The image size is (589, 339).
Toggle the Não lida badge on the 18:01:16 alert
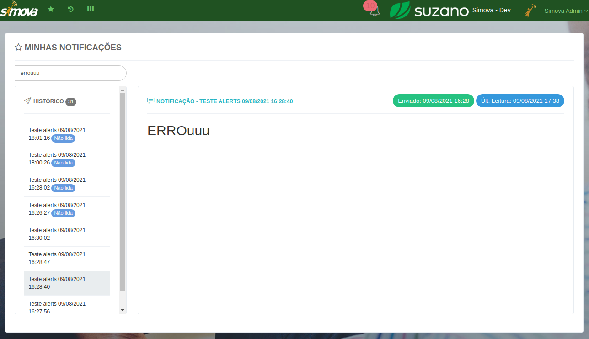pyautogui.click(x=63, y=138)
